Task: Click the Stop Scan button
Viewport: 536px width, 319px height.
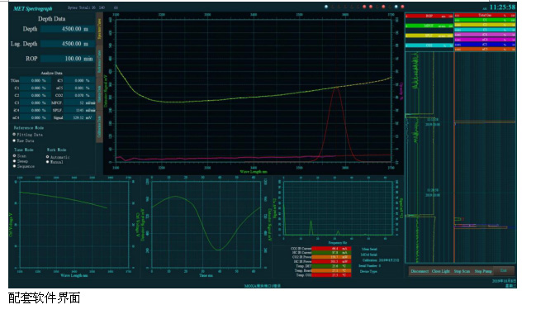Action: click(462, 271)
